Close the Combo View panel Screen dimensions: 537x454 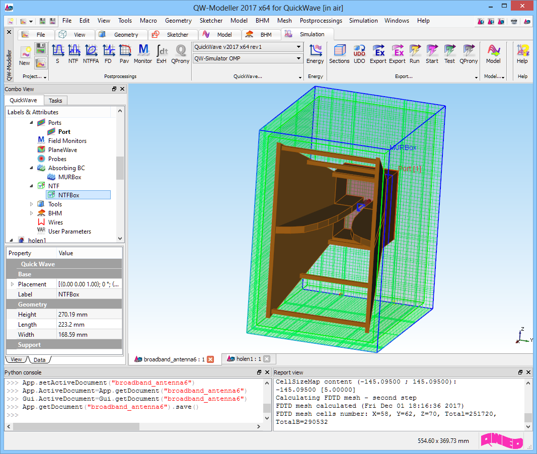point(122,89)
